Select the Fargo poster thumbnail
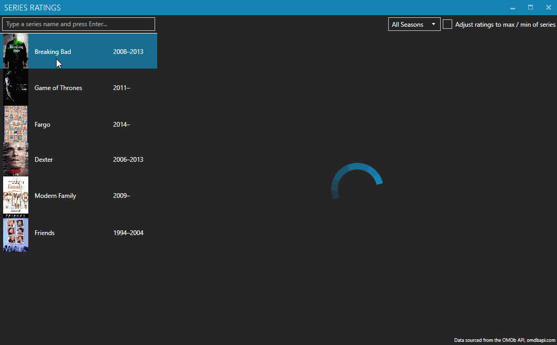Screen dimensions: 557x345 [x=16, y=124]
